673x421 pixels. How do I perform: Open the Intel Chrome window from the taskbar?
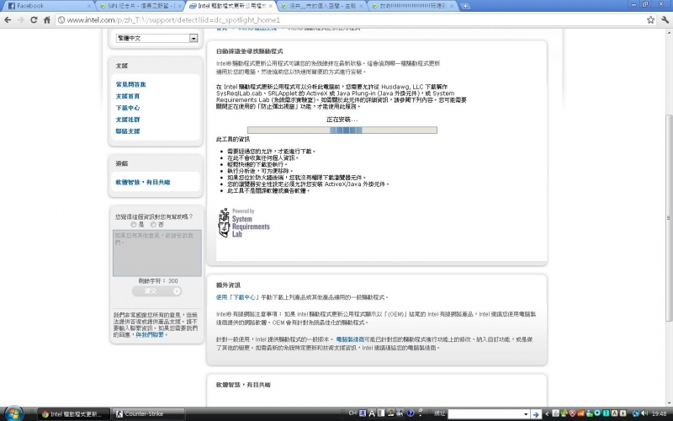click(73, 414)
